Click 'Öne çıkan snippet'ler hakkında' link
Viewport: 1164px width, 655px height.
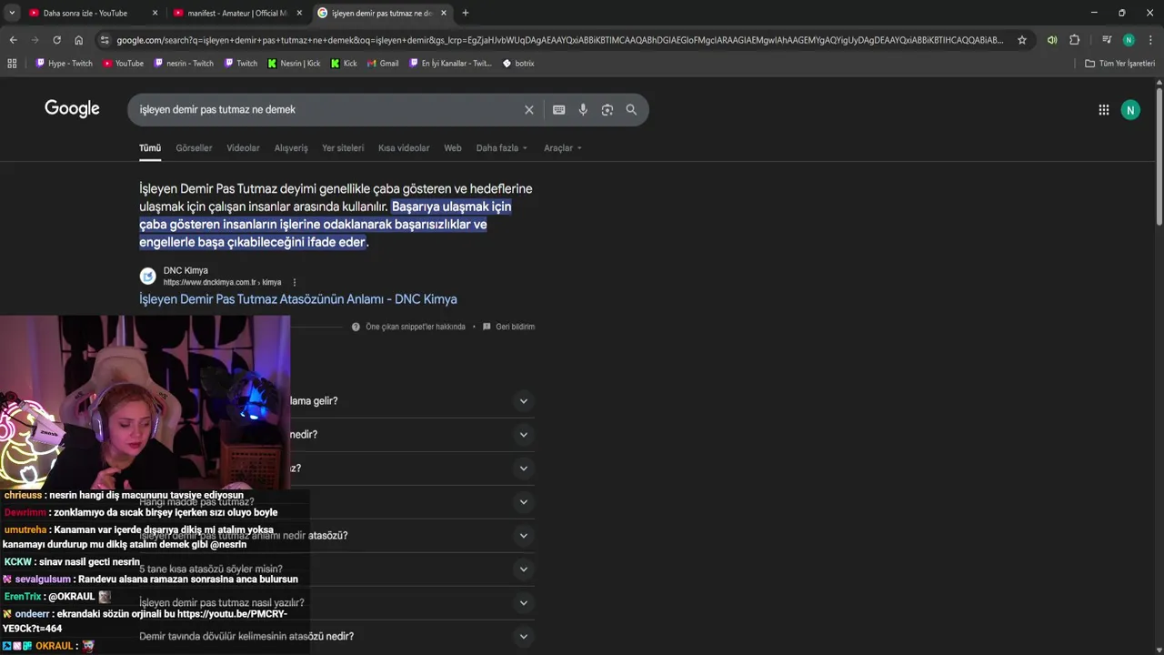pos(415,327)
